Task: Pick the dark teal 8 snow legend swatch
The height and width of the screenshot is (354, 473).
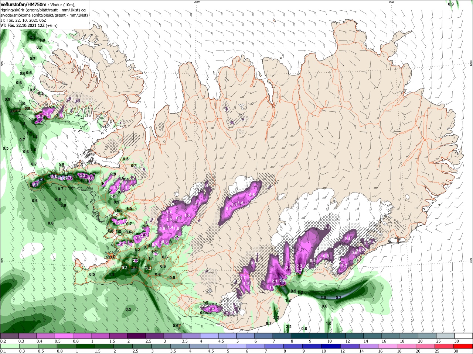Action: pos(300,336)
